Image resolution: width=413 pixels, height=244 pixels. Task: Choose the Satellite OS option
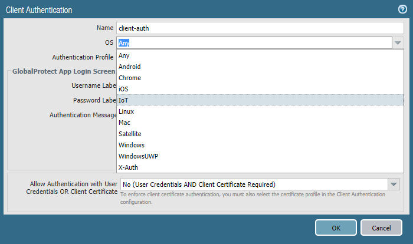point(130,134)
